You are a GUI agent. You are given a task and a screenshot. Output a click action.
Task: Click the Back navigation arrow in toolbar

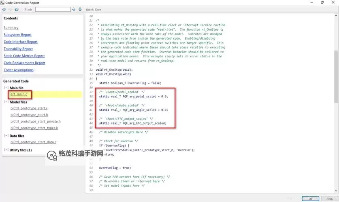pos(4,9)
